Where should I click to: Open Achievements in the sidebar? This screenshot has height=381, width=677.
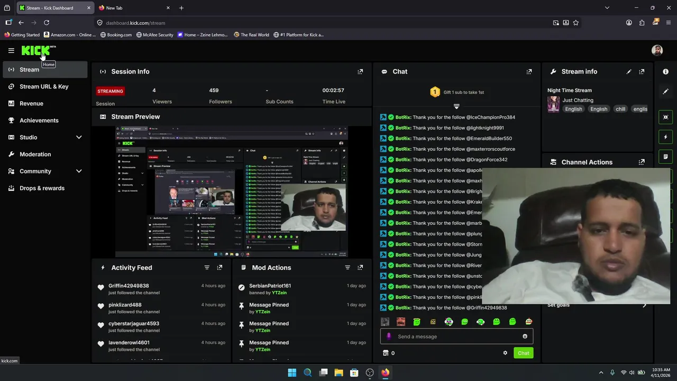45,120
